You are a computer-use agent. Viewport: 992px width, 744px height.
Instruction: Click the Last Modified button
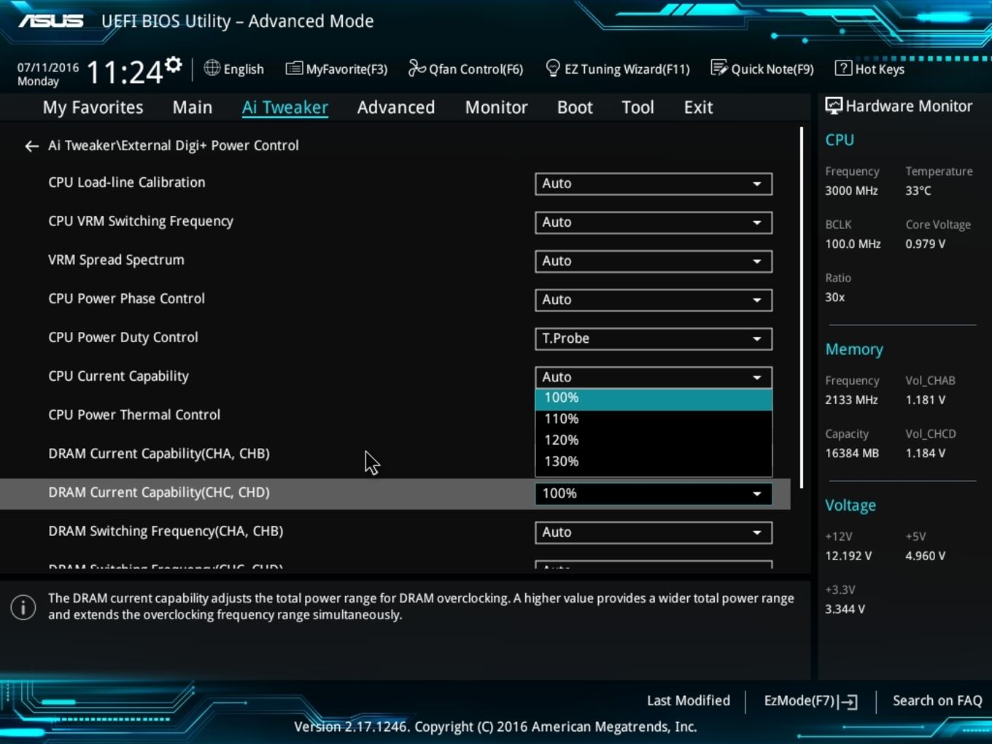(x=689, y=701)
